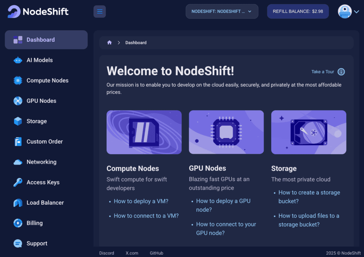Click the GPU Nodes card heading
The width and height of the screenshot is (364, 257).
(x=207, y=168)
